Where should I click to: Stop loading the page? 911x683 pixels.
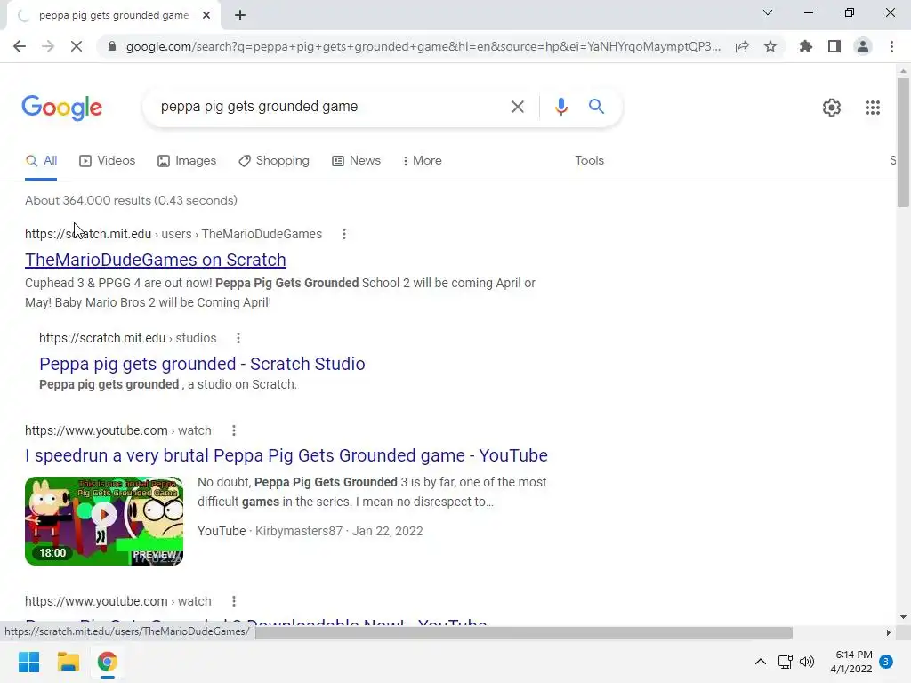point(77,46)
